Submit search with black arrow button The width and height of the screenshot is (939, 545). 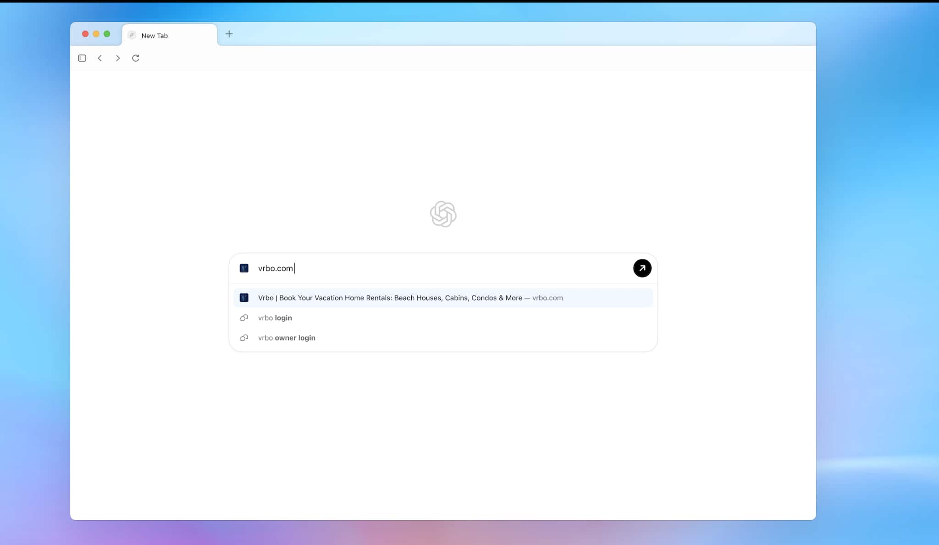pos(642,268)
